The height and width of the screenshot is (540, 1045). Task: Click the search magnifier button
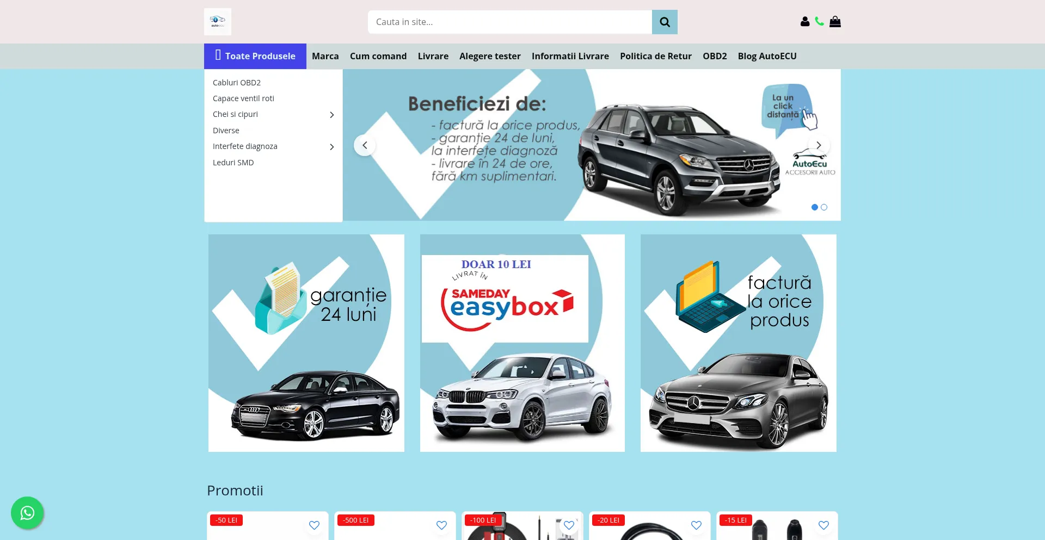pos(665,22)
